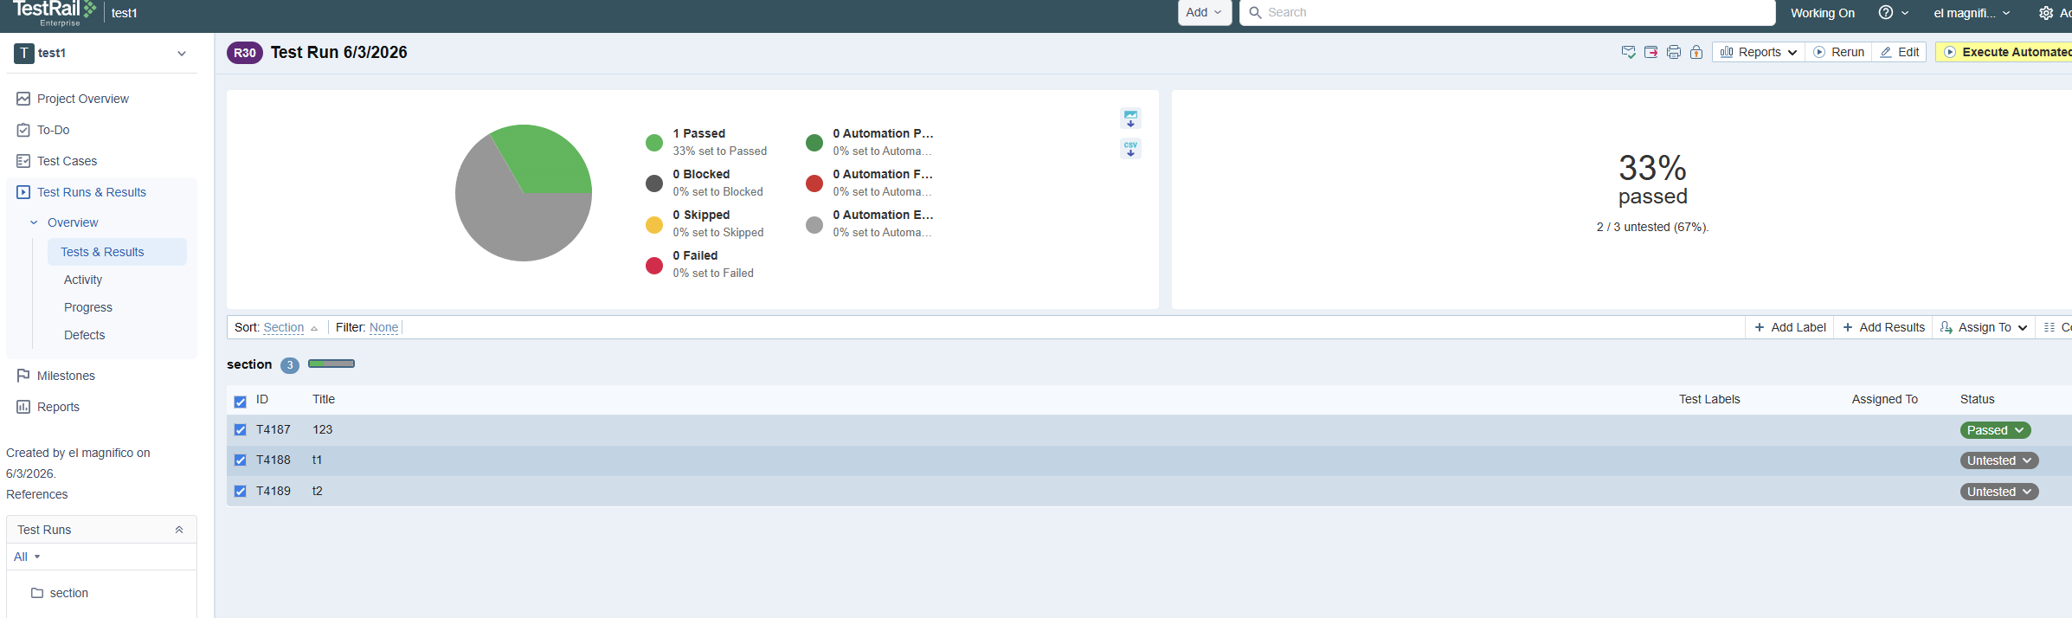Change Sort by Section link
Screen dimensions: 2072x618
pyautogui.click(x=284, y=327)
